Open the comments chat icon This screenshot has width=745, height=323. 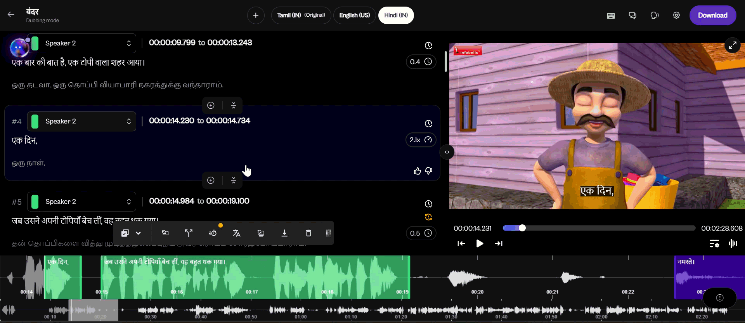coord(632,16)
